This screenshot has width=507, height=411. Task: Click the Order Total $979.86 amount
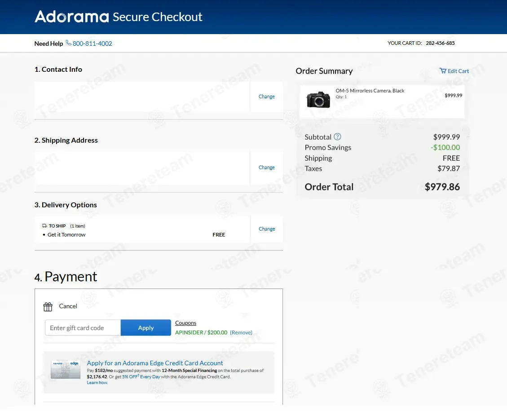[442, 187]
